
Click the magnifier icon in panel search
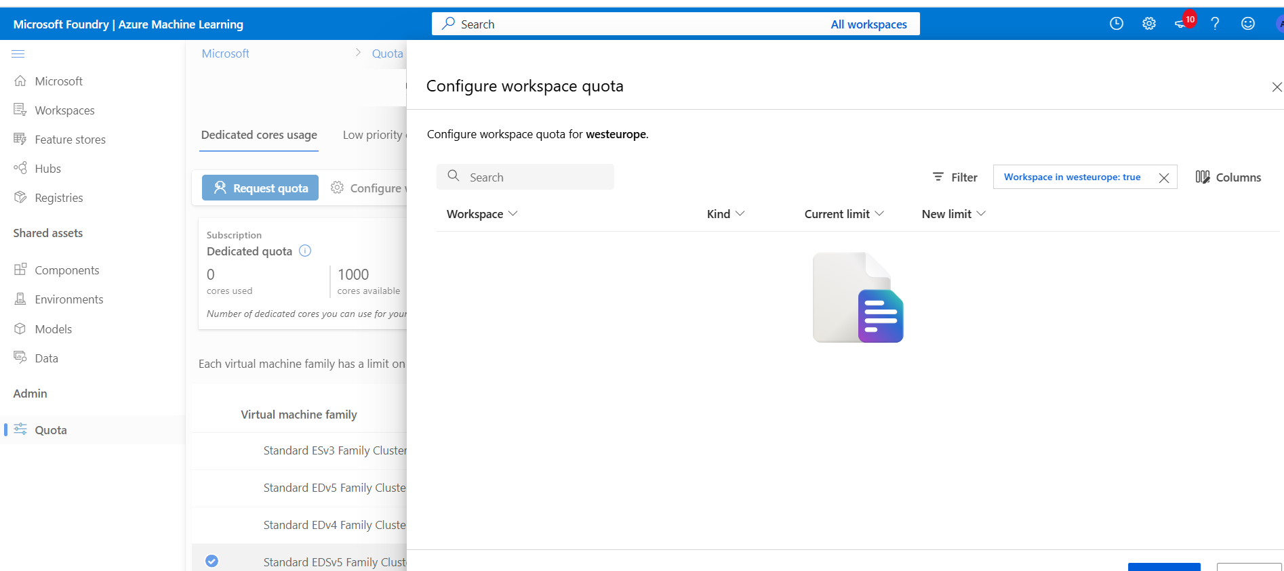point(454,176)
